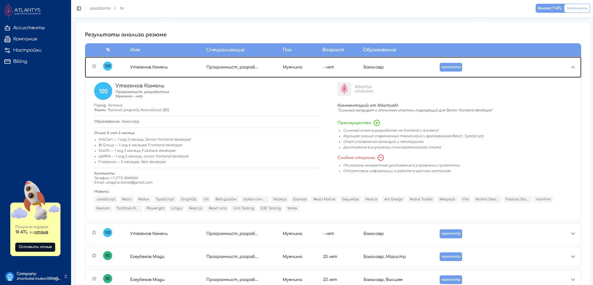Expand the Бакалавр, Магистр Егеубеков row
The width and height of the screenshot is (593, 285).
pyautogui.click(x=573, y=257)
